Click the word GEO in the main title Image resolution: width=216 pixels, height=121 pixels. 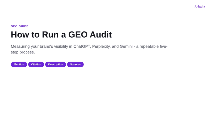click(x=78, y=34)
